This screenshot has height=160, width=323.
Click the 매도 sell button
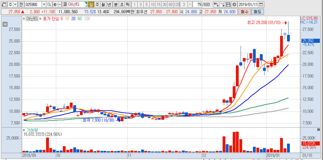pyautogui.click(x=258, y=12)
